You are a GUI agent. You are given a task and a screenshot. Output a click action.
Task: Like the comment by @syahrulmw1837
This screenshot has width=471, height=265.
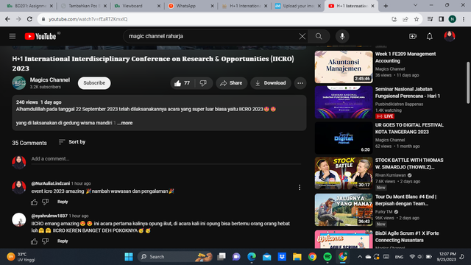(x=34, y=241)
